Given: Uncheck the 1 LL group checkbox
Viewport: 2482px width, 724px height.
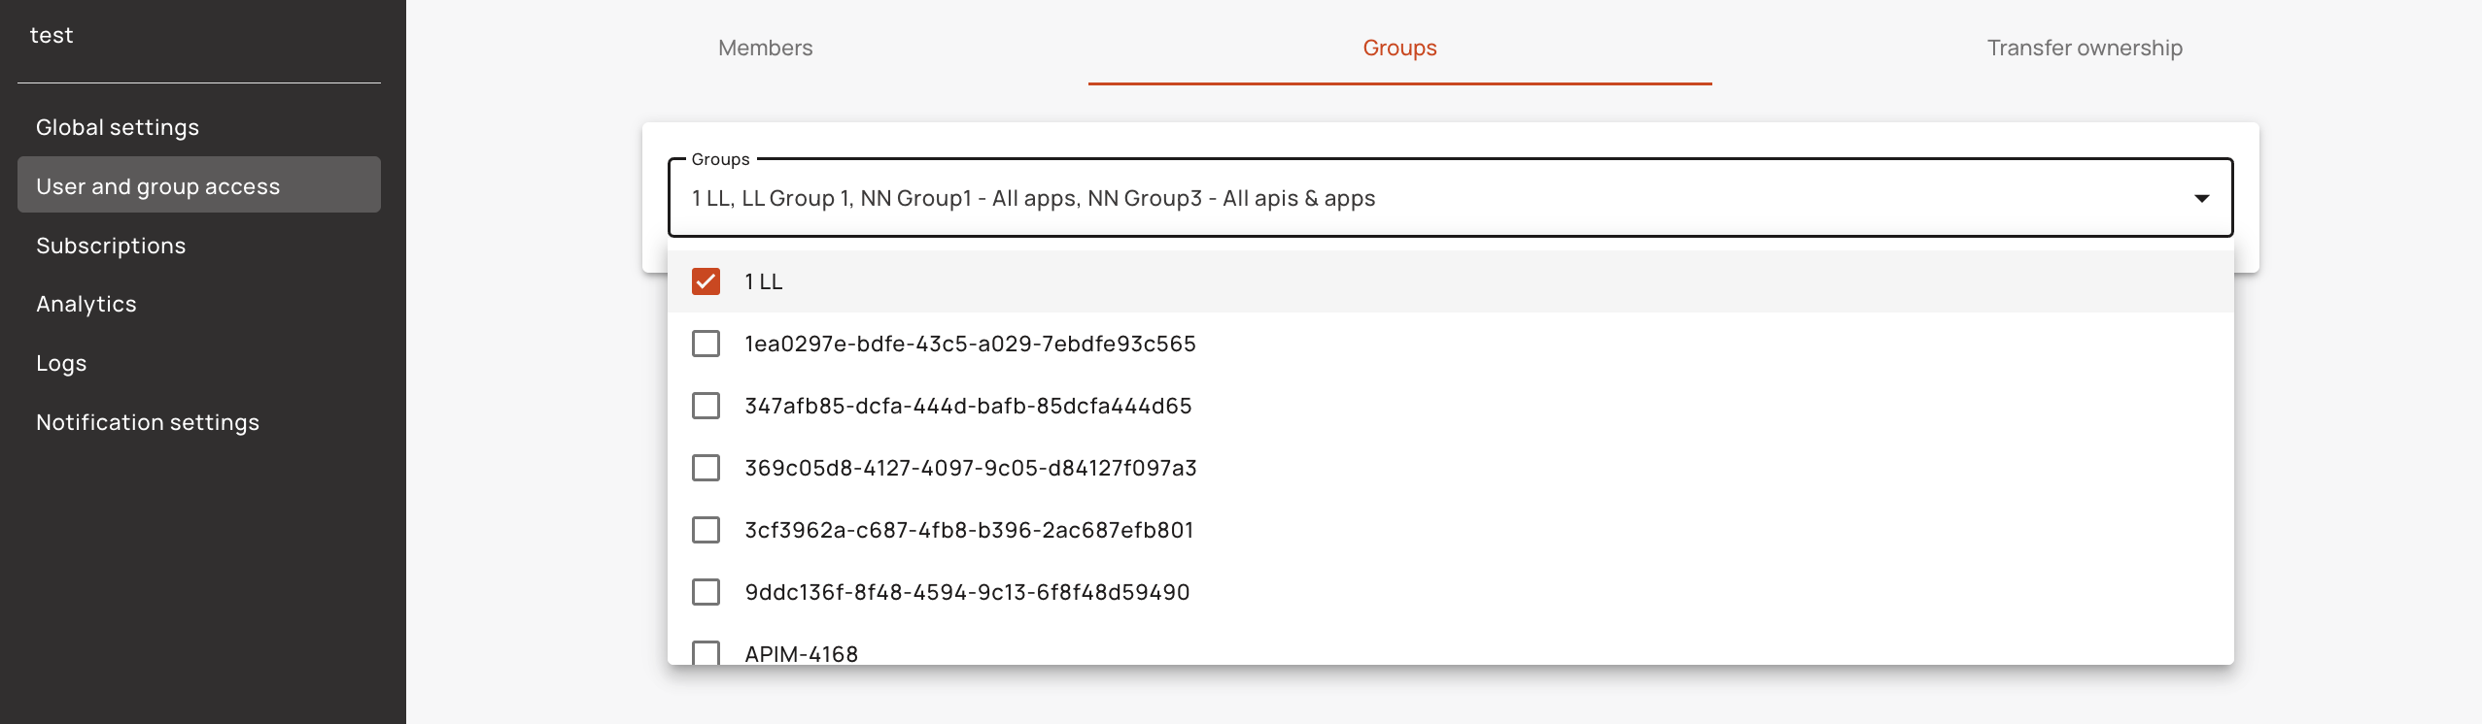Looking at the screenshot, I should pyautogui.click(x=706, y=281).
